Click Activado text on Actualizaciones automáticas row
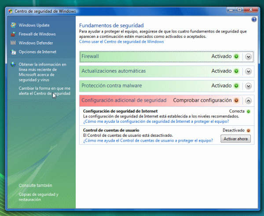 [221, 71]
